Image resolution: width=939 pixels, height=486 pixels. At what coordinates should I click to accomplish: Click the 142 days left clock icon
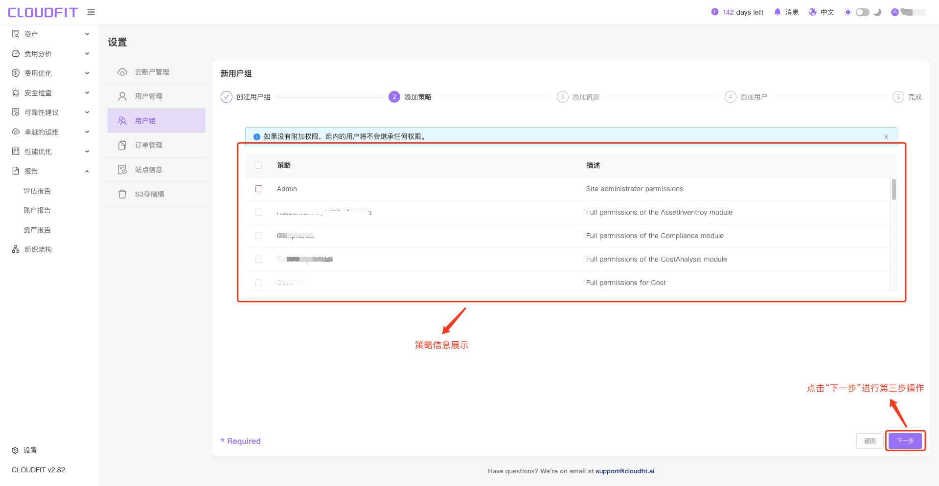(714, 12)
